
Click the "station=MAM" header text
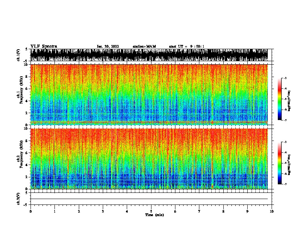(144, 46)
